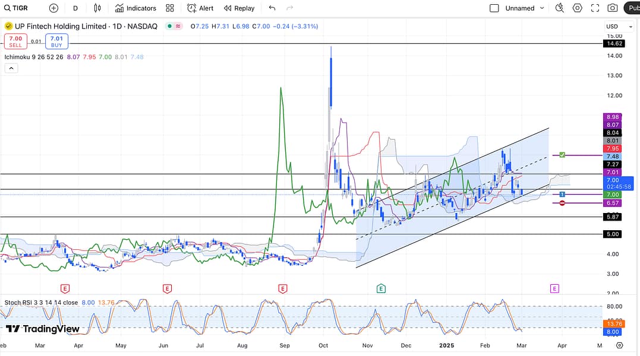The width and height of the screenshot is (640, 356).
Task: Toggle the red stop-loss marker at 6.57
Action: pyautogui.click(x=562, y=203)
